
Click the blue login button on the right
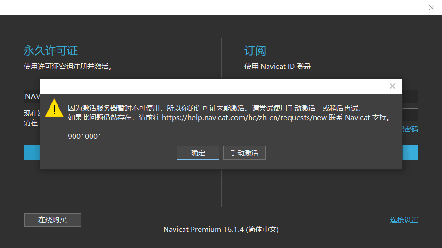point(410,153)
